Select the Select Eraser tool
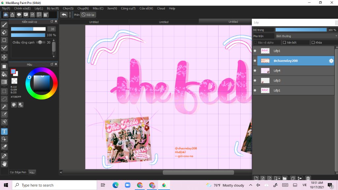The height and width of the screenshot is (190, 338). (4, 122)
